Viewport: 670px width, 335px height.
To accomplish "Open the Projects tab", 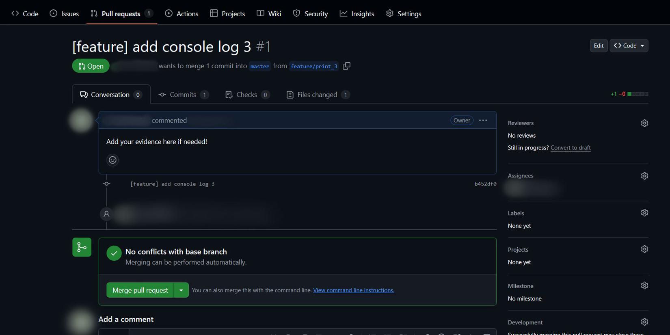I will coord(227,13).
